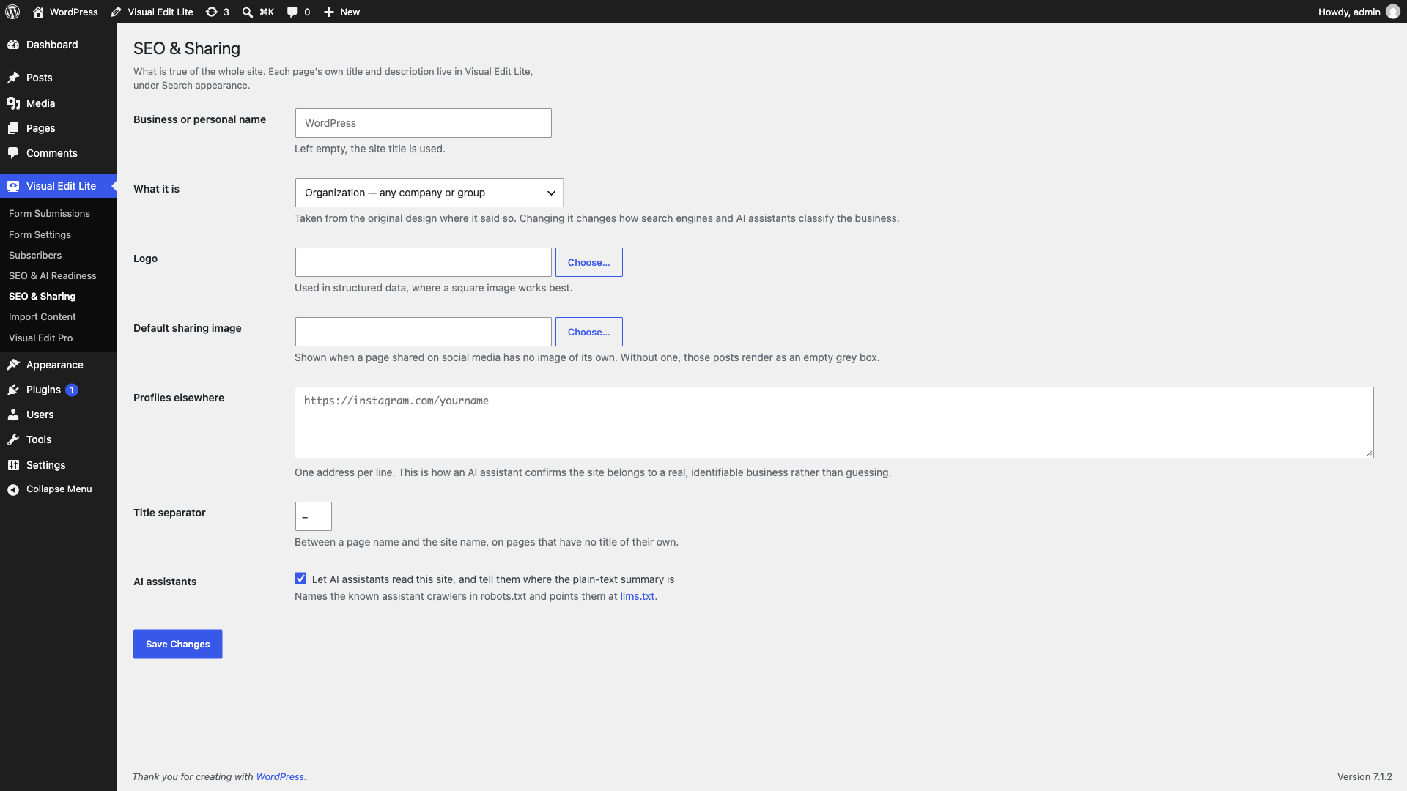The image size is (1407, 791).
Task: Click the Default sharing image field
Action: 424,332
